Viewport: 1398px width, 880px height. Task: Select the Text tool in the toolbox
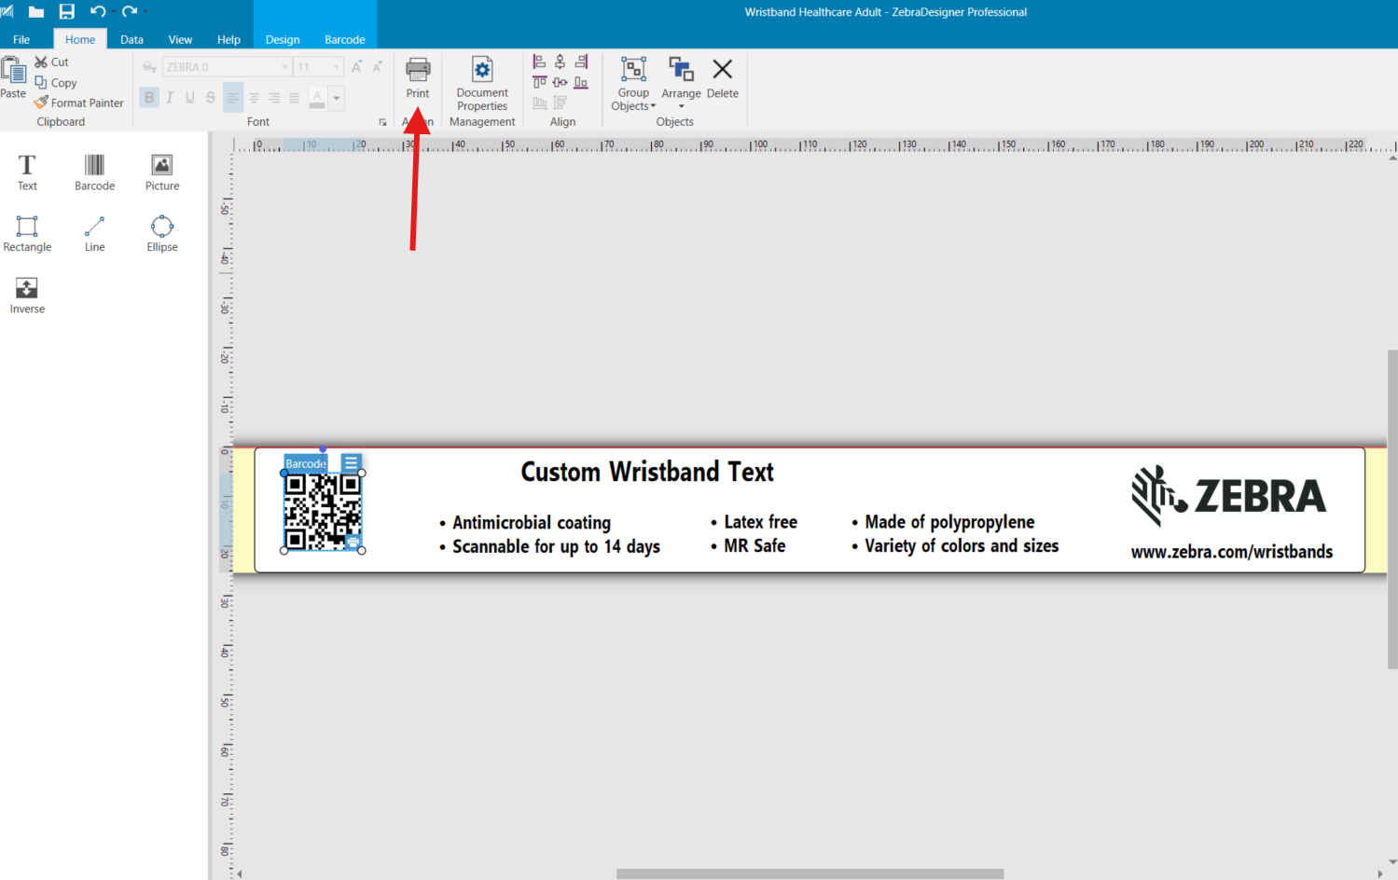tap(27, 172)
